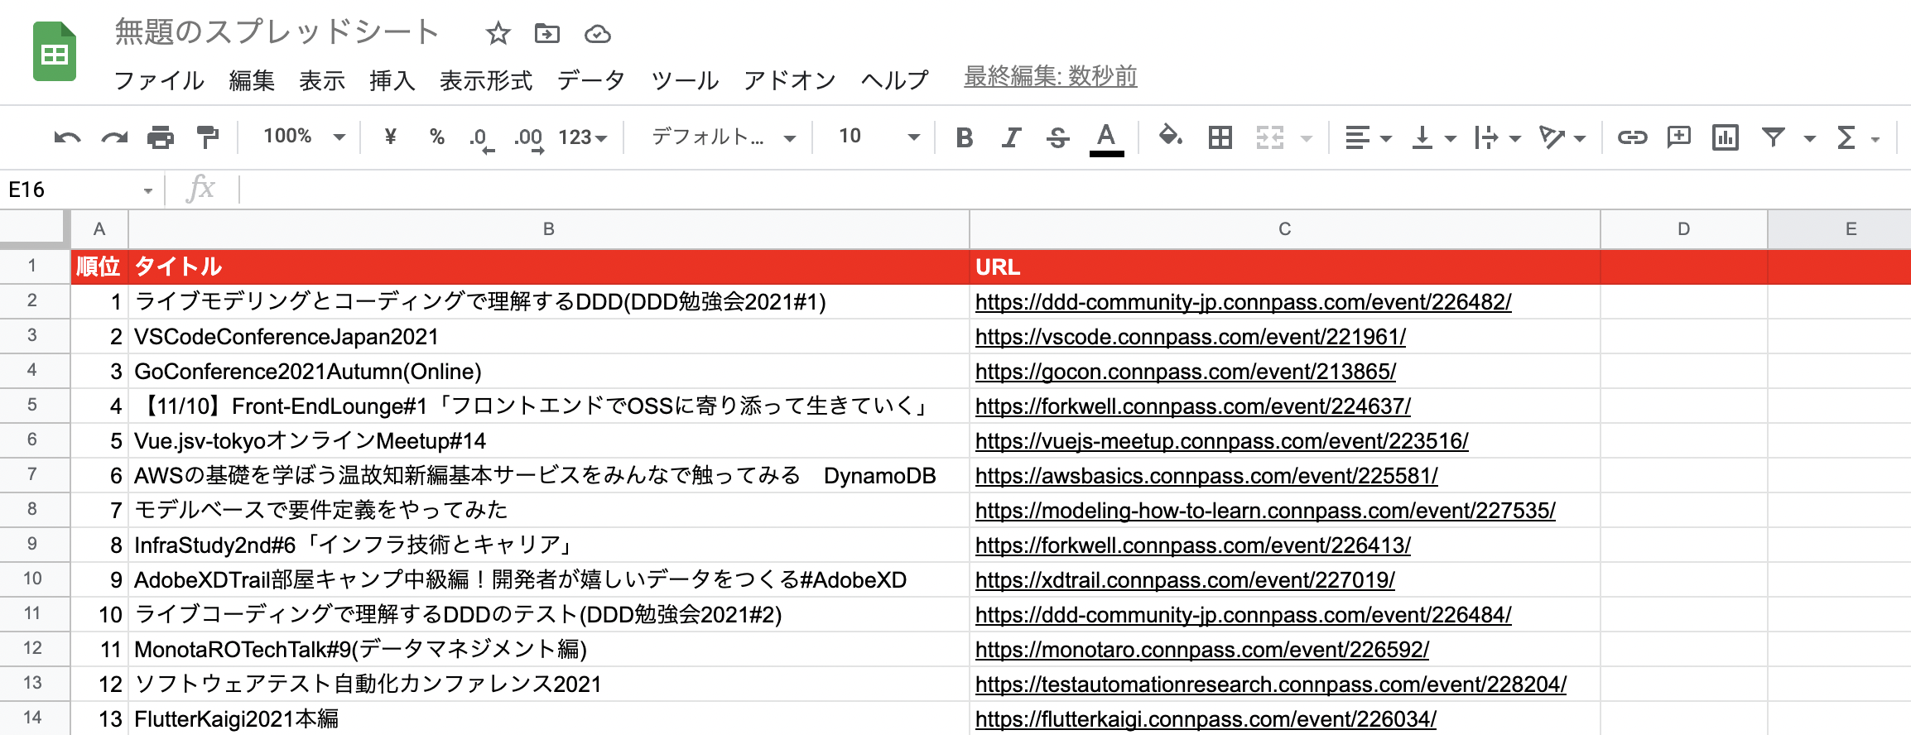This screenshot has height=735, width=1911.
Task: Open the vscode.connpass.com event link
Action: (x=1191, y=337)
